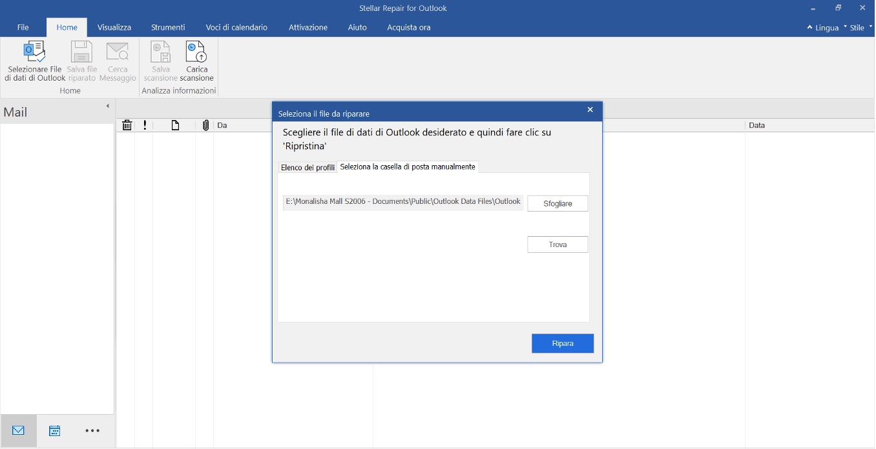This screenshot has height=449, width=876.
Task: Open the Acquista ora tab
Action: [409, 27]
